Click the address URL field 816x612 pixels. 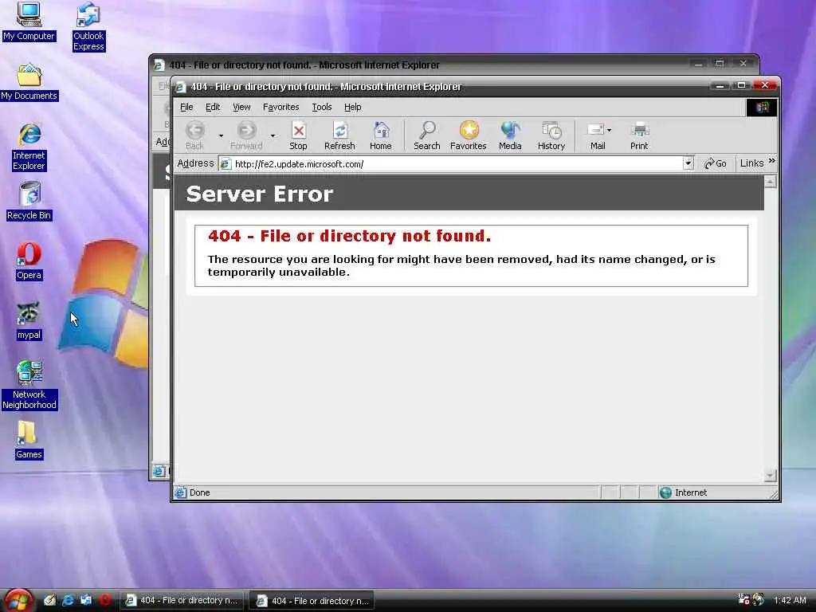457,164
